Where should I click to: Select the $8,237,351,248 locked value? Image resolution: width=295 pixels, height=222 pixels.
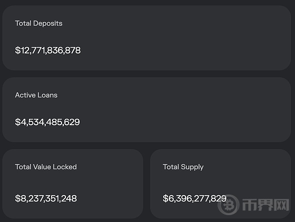pos(46,199)
